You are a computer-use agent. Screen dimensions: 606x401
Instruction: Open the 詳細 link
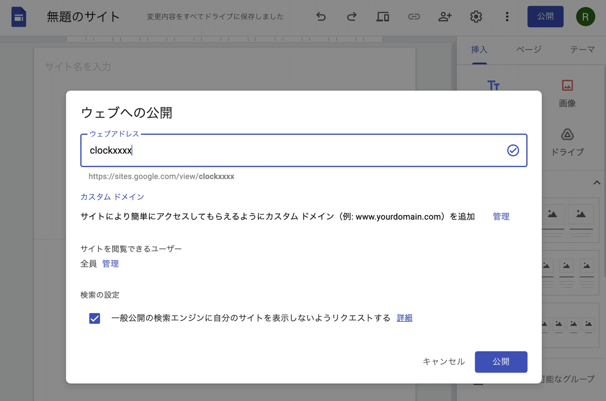(x=405, y=318)
